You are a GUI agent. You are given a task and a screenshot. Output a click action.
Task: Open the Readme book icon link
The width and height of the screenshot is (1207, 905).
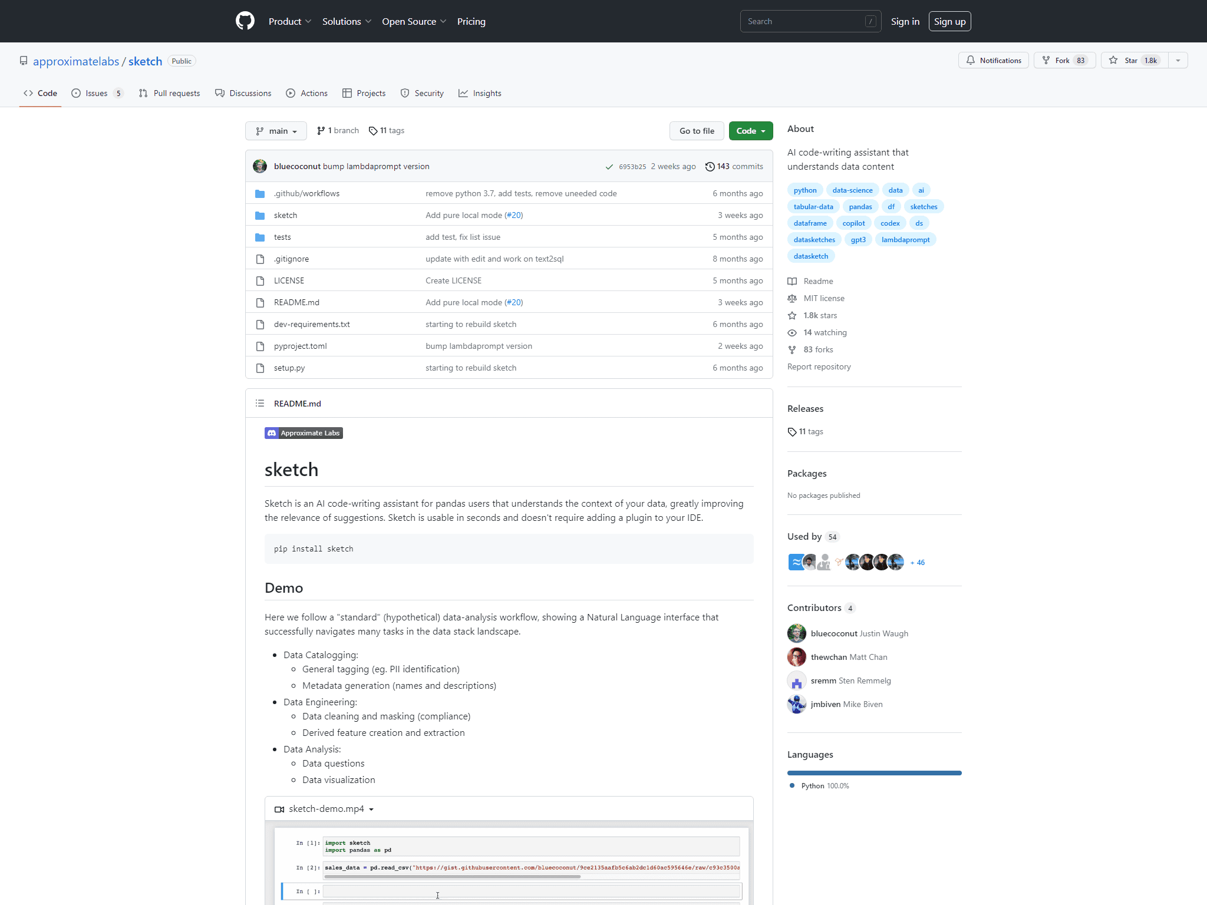[x=792, y=282]
